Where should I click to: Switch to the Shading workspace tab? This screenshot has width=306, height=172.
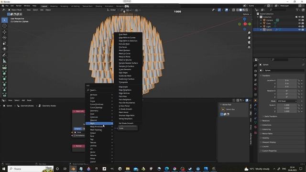point(99,6)
